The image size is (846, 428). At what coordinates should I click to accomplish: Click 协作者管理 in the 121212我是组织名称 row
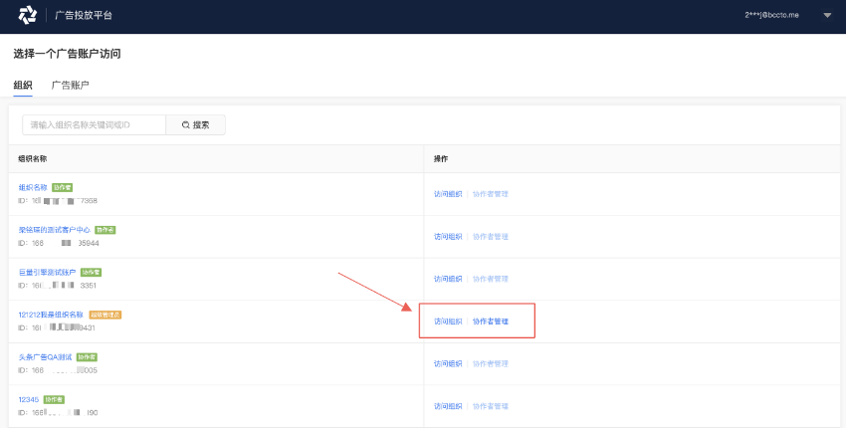(x=490, y=321)
